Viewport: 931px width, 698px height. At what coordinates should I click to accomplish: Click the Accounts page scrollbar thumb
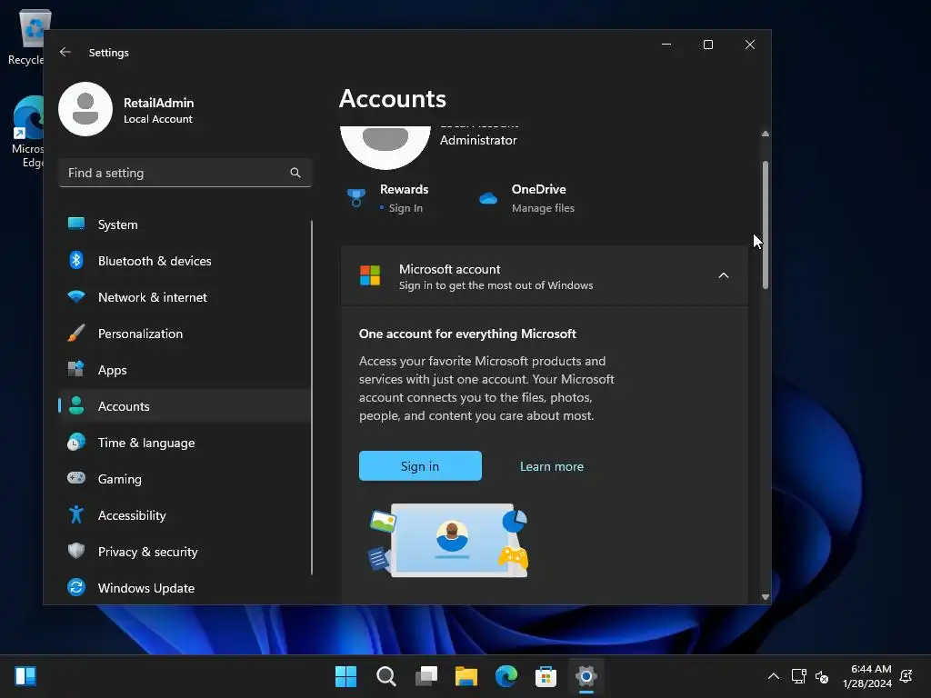point(766,225)
